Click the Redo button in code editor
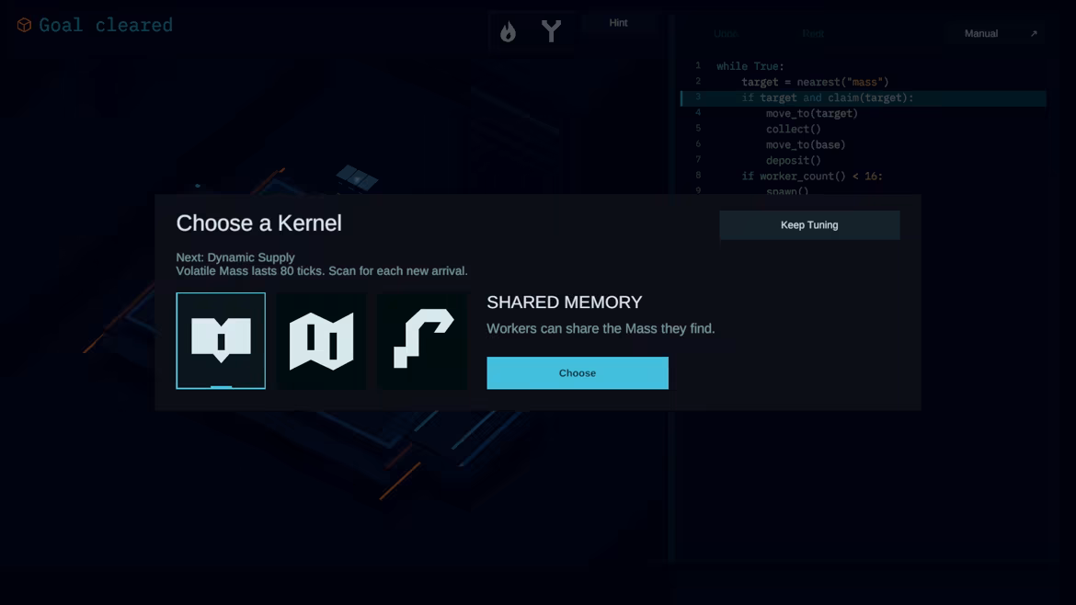This screenshot has height=605, width=1076. [x=812, y=34]
